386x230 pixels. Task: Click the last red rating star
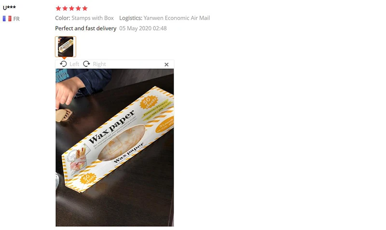click(x=85, y=8)
